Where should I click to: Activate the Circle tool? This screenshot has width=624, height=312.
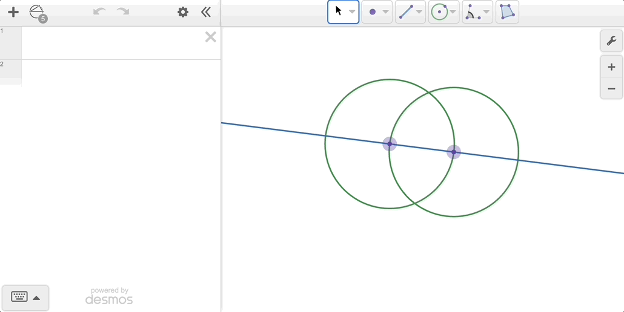(439, 12)
